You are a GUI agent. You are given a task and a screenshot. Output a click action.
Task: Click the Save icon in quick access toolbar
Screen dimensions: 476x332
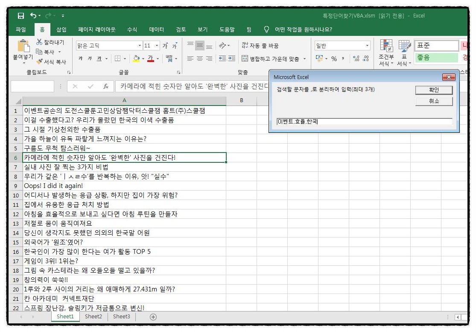pos(21,16)
